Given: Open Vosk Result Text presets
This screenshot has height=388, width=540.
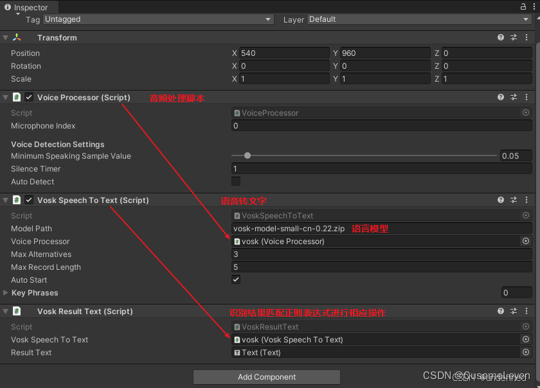Looking at the screenshot, I should tap(514, 311).
